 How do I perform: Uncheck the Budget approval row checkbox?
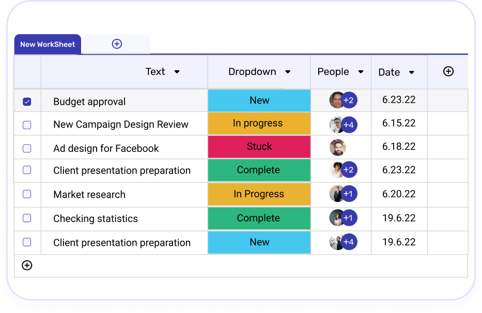click(27, 102)
